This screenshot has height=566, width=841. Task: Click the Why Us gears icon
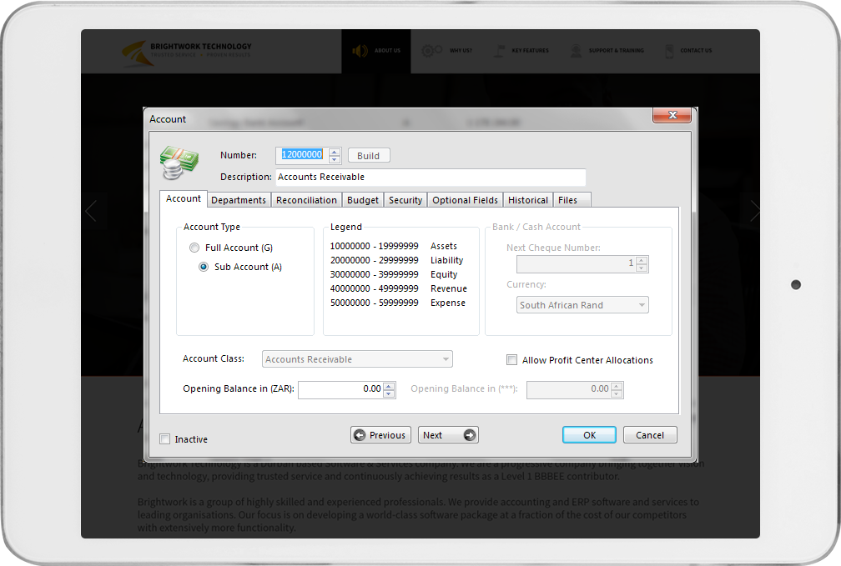(x=431, y=51)
